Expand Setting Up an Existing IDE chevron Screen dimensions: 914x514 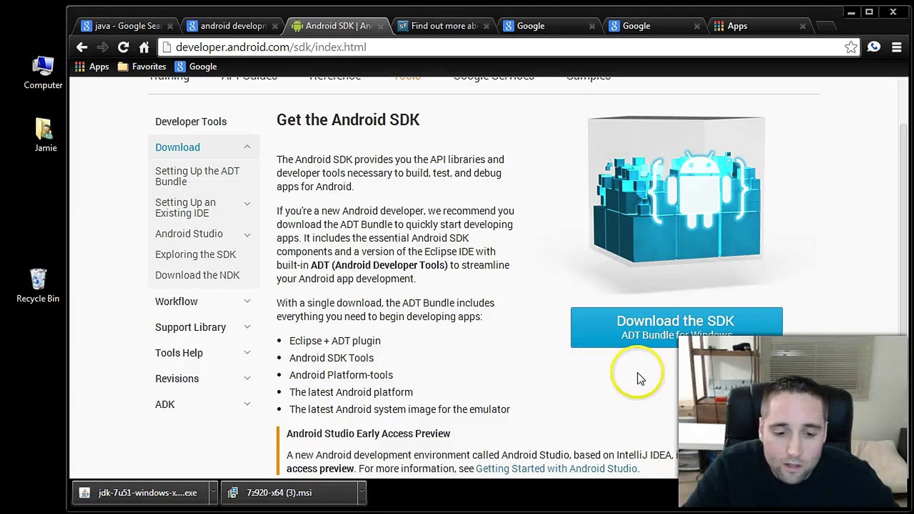click(x=247, y=204)
